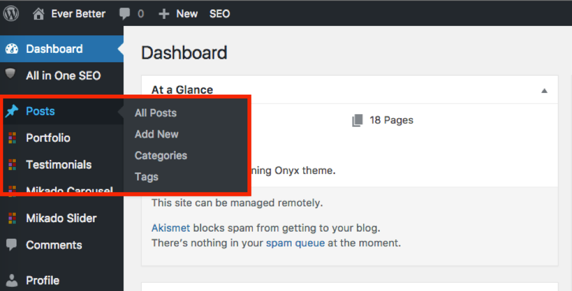Open the New content menu

tap(187, 14)
